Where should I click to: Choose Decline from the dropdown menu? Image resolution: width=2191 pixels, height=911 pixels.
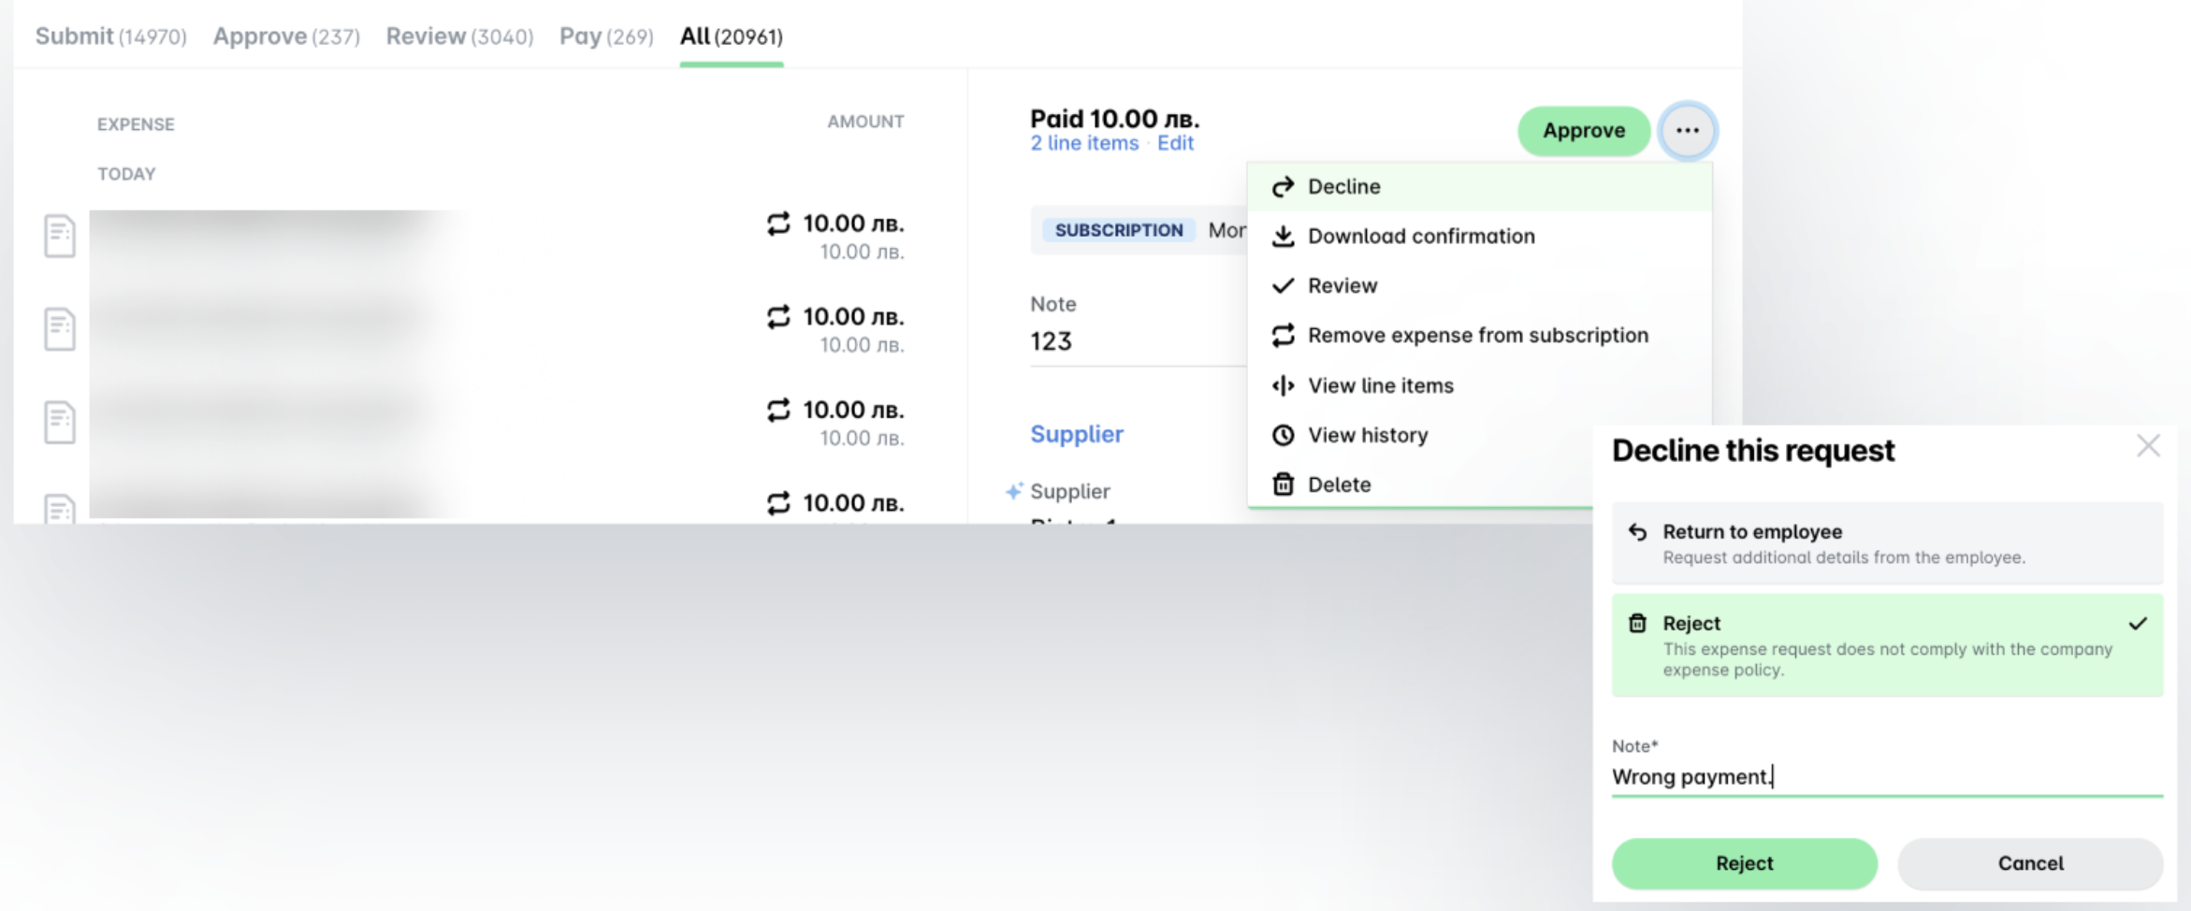pos(1480,186)
